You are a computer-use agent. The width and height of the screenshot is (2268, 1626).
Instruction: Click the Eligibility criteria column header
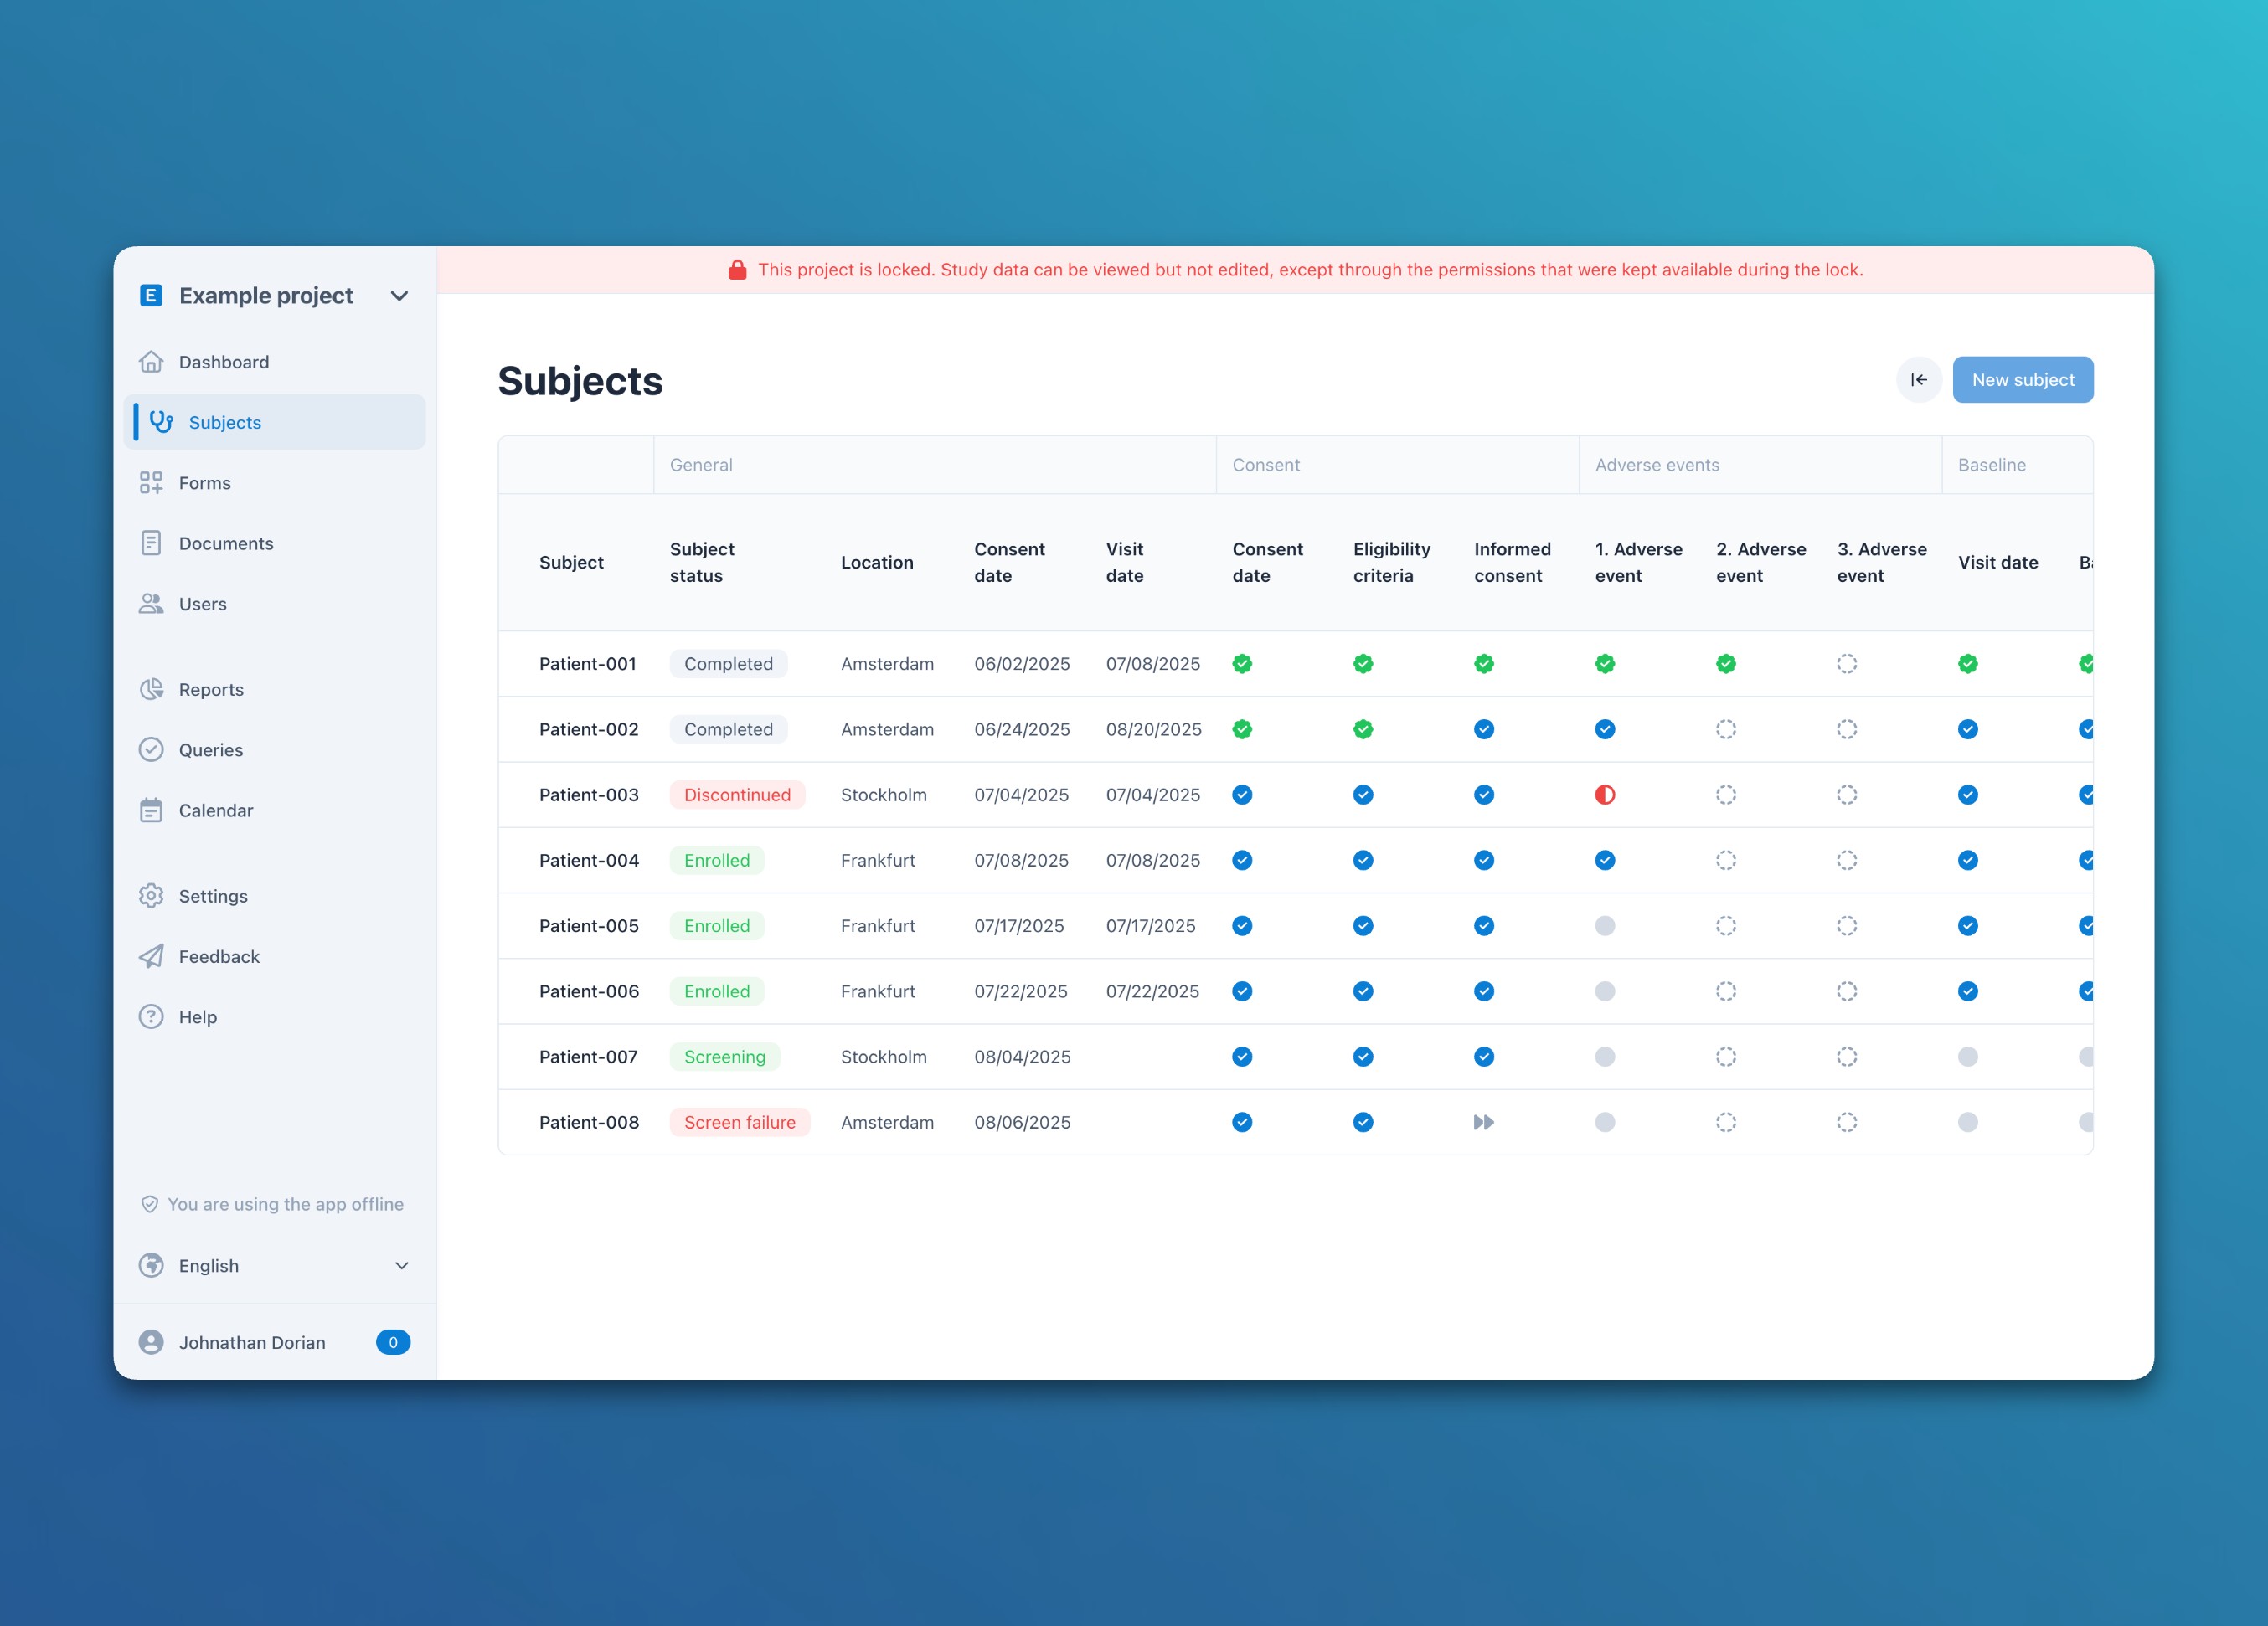1391,562
